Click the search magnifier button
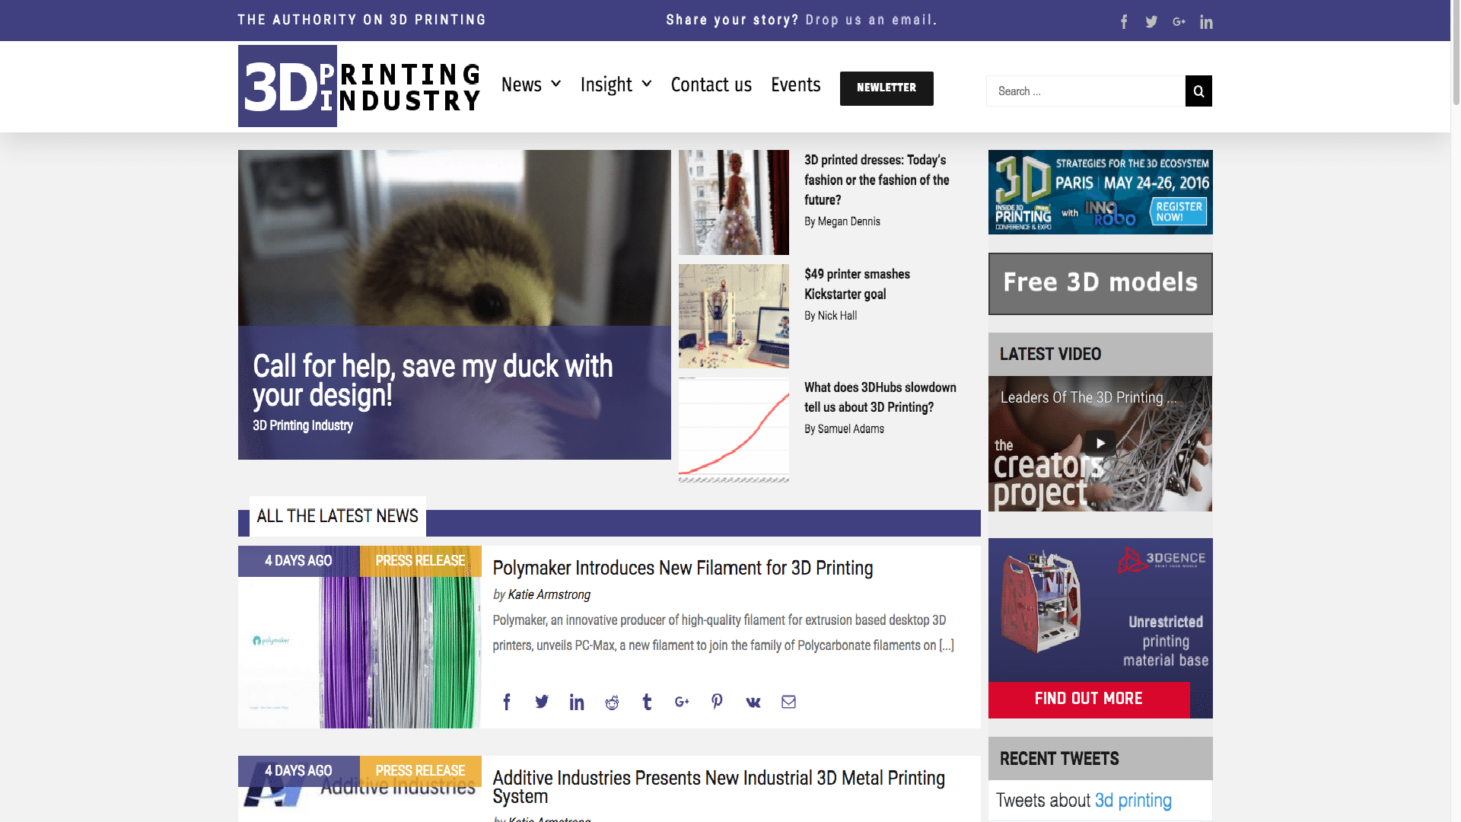The image size is (1461, 822). (1198, 91)
